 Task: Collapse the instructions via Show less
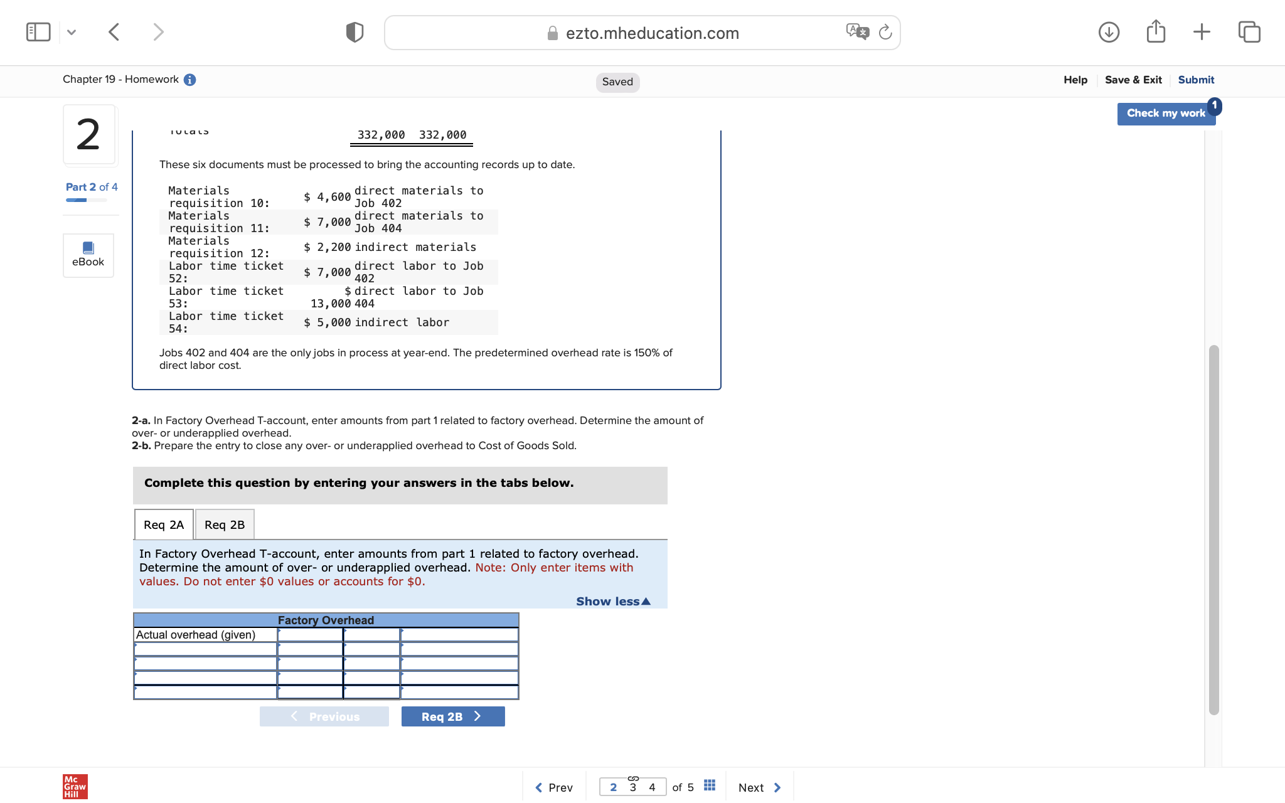pos(613,600)
